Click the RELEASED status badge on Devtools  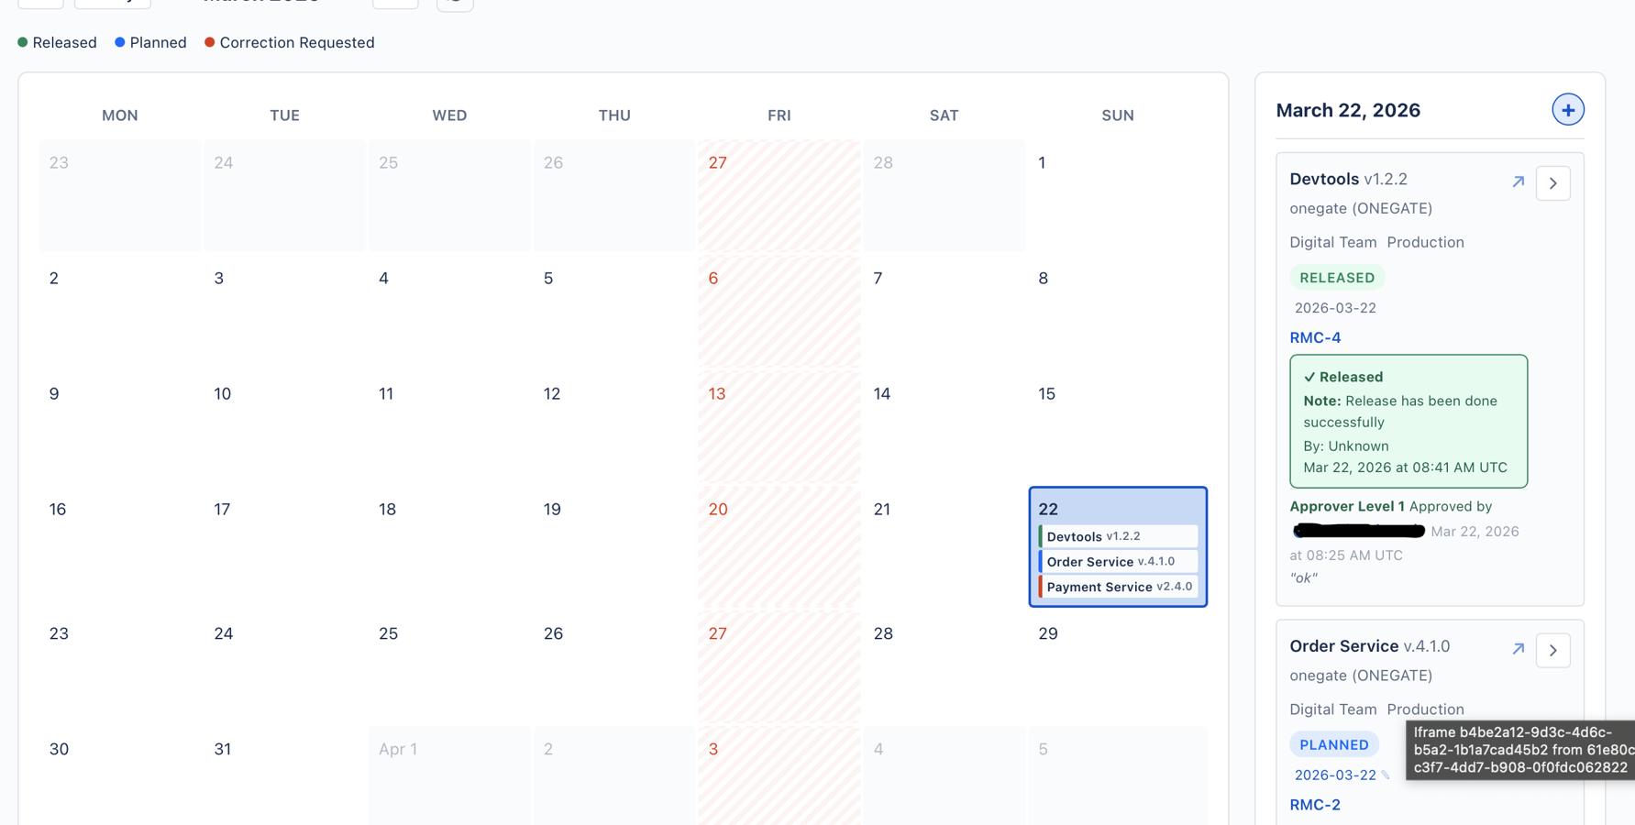point(1337,277)
